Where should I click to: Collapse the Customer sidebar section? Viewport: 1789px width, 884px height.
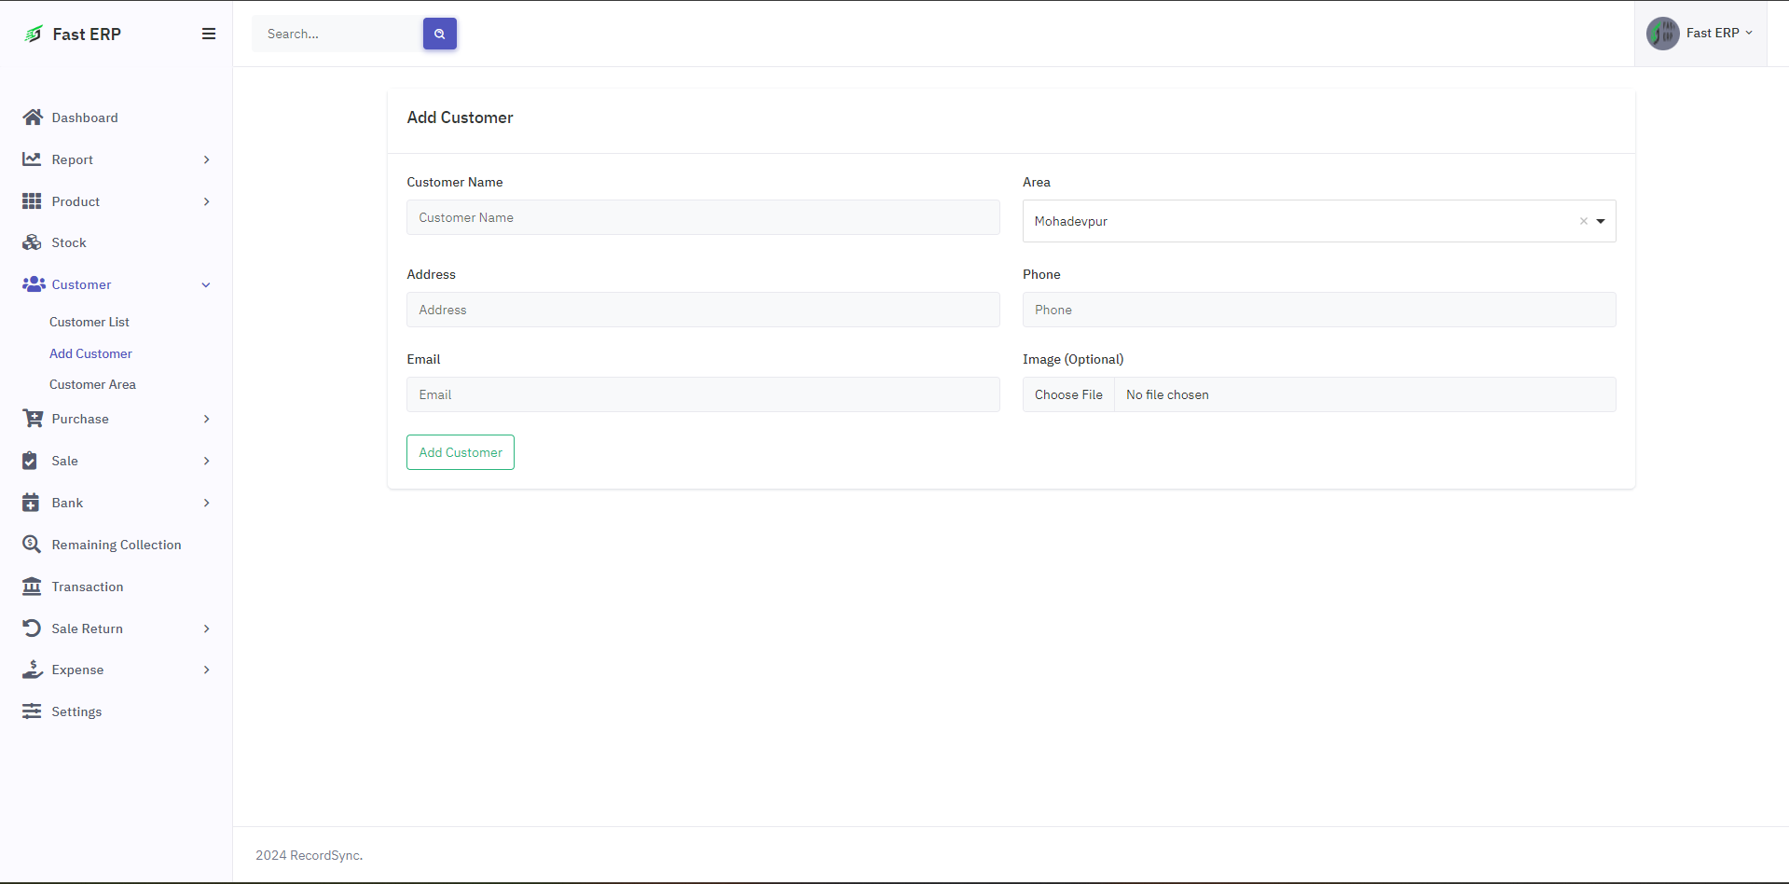tap(206, 284)
